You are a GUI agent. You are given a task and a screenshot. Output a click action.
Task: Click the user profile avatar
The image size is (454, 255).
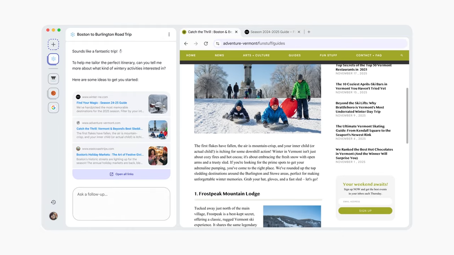[53, 216]
